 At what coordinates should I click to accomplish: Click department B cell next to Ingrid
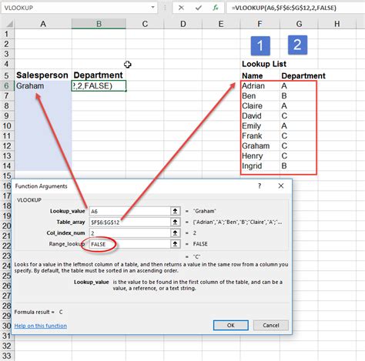click(299, 165)
